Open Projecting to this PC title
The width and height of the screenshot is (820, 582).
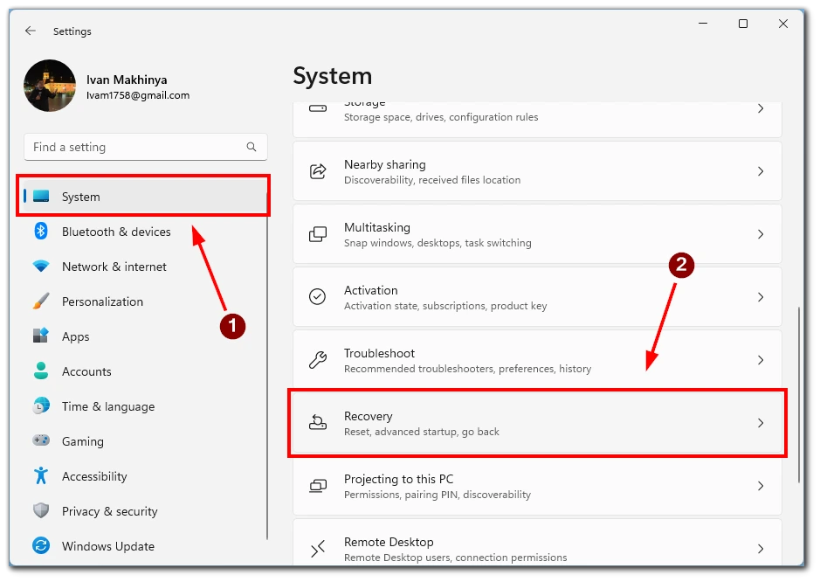pyautogui.click(x=398, y=479)
